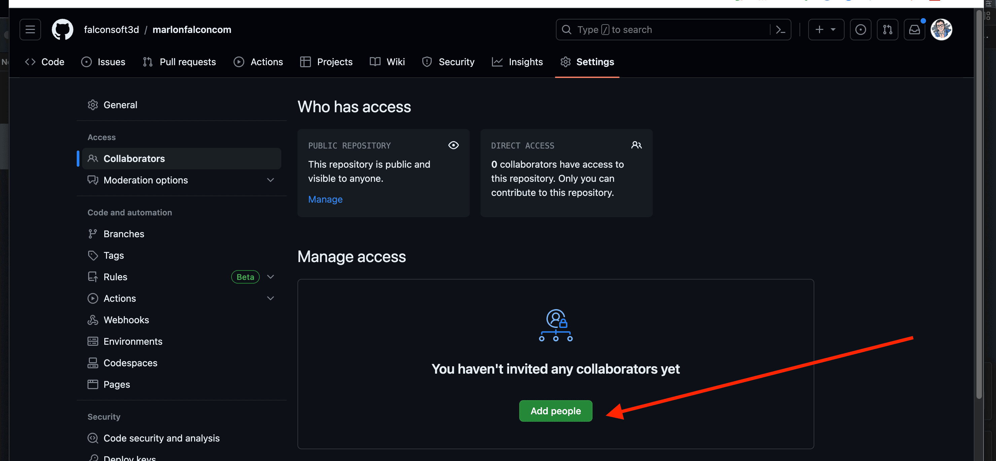Open the Webhooks settings page
Image resolution: width=996 pixels, height=461 pixels.
click(182, 320)
